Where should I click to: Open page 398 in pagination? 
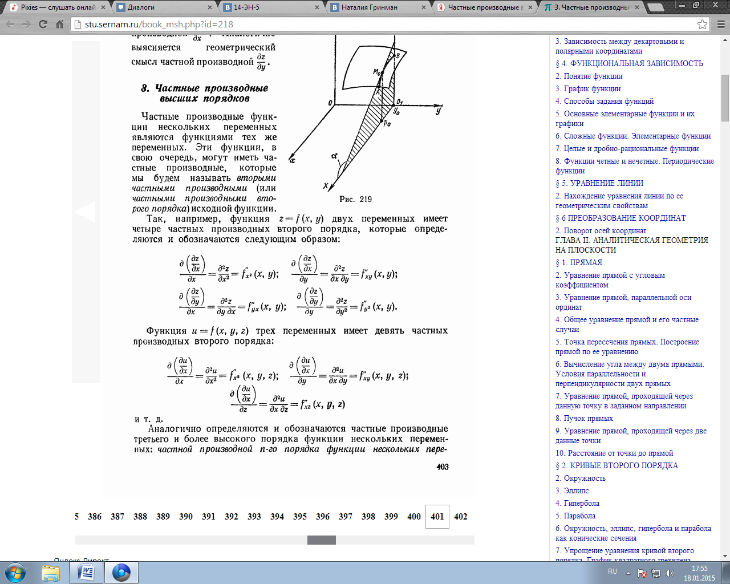[368, 517]
